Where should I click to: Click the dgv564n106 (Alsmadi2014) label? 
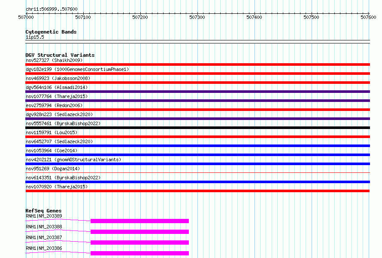(x=57, y=87)
